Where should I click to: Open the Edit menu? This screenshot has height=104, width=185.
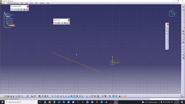tap(22, 3)
